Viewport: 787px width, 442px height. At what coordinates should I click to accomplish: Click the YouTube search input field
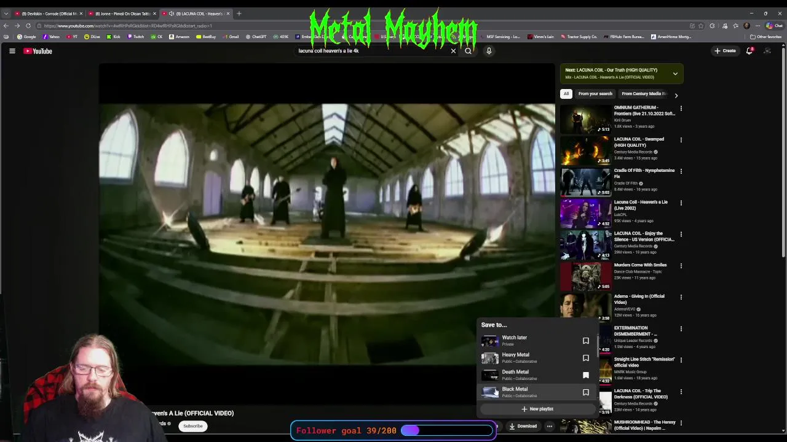[x=372, y=51]
